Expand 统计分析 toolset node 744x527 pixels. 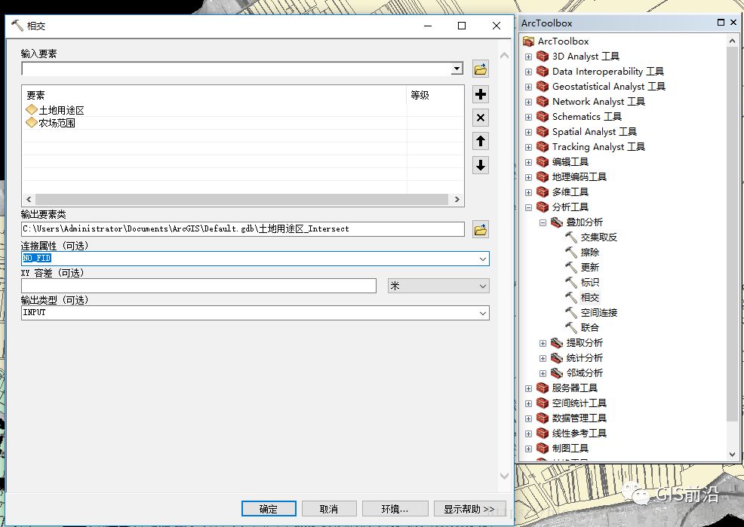tap(543, 358)
